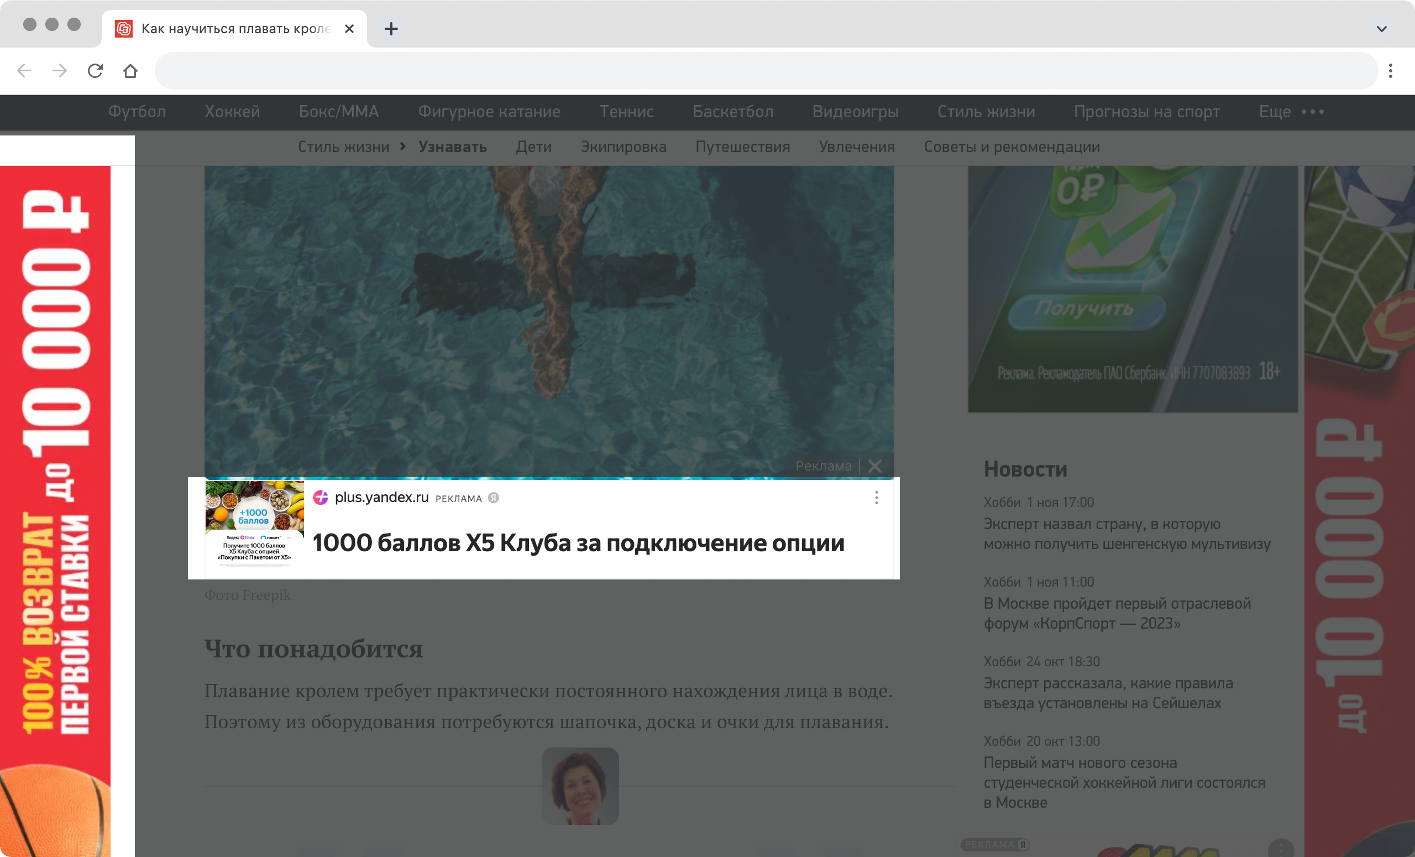Expand the Еще menu with dots
This screenshot has height=857, width=1415.
(x=1291, y=112)
